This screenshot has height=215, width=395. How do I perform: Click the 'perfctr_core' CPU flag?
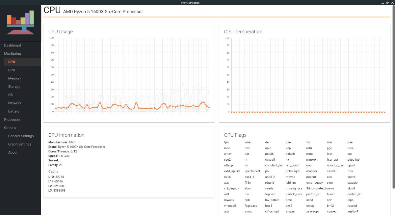point(294,194)
